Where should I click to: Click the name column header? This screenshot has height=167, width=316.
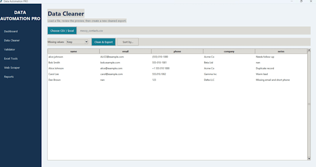(73, 51)
